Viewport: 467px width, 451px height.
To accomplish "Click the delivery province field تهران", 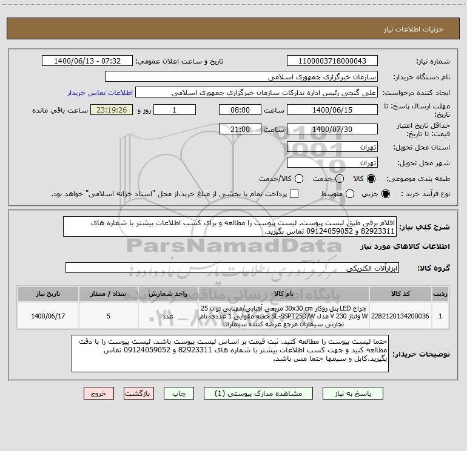I will point(332,147).
